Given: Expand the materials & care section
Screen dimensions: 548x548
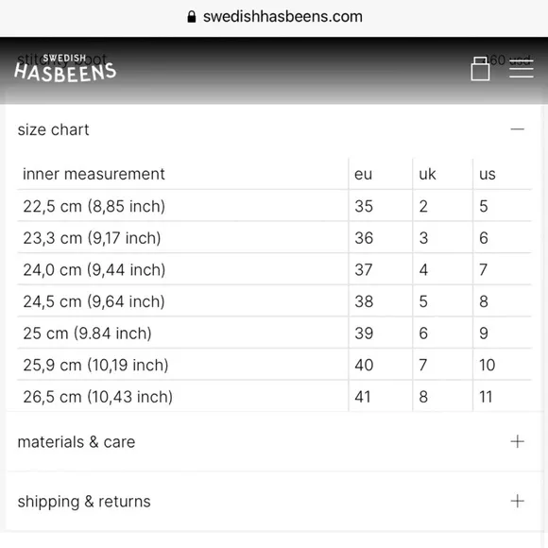Looking at the screenshot, I should point(517,441).
